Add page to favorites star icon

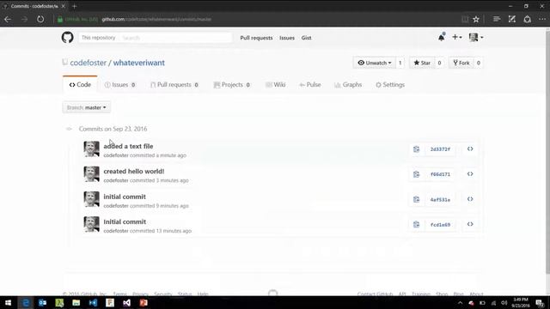pos(476,19)
